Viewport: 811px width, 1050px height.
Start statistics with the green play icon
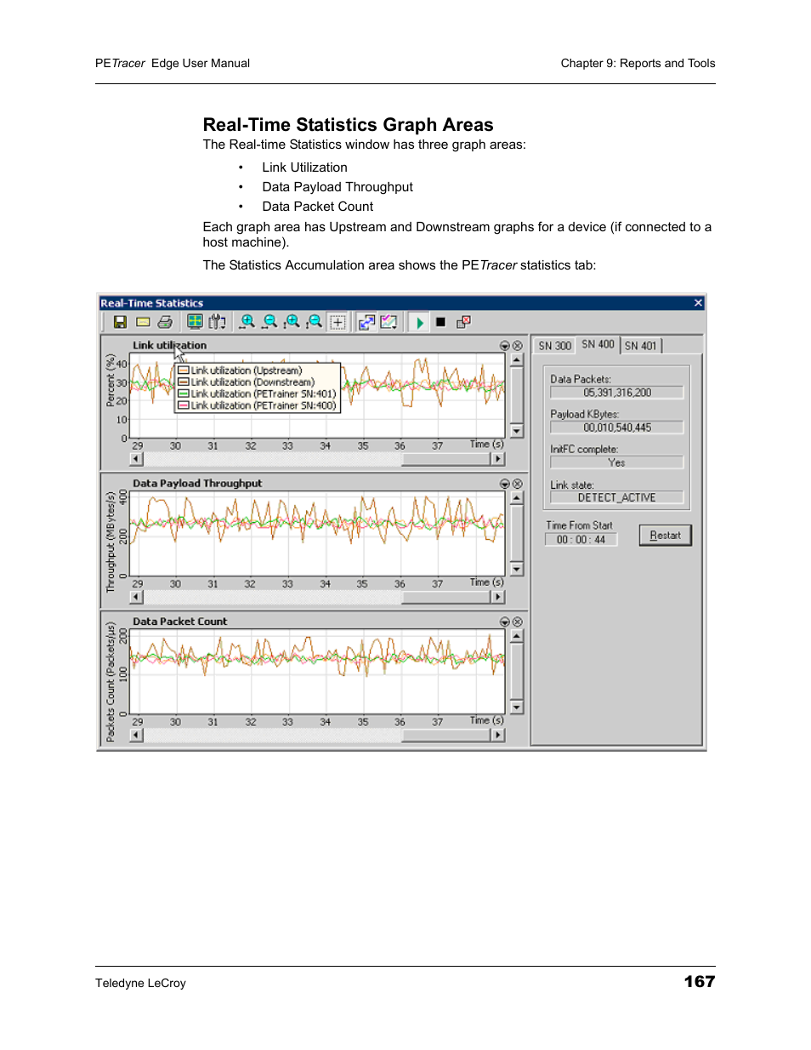click(x=419, y=322)
